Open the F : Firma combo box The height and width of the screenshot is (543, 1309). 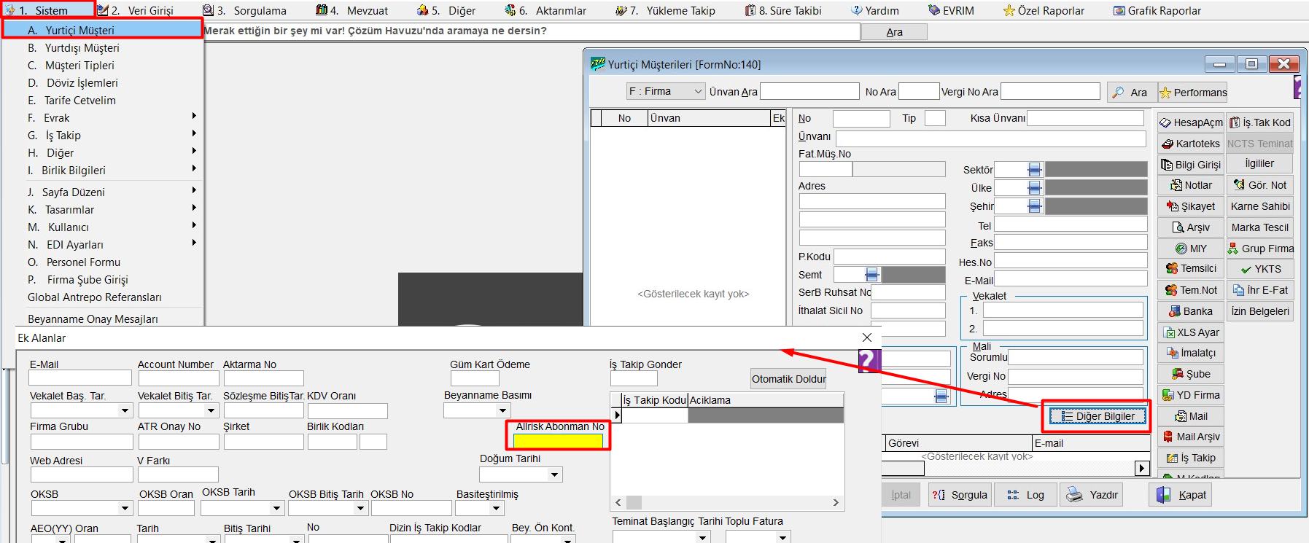click(665, 92)
